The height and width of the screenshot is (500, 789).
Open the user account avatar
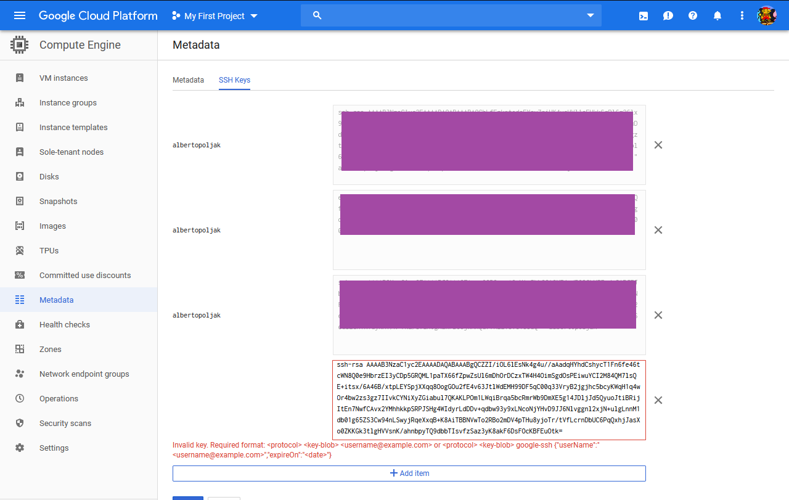pyautogui.click(x=767, y=15)
